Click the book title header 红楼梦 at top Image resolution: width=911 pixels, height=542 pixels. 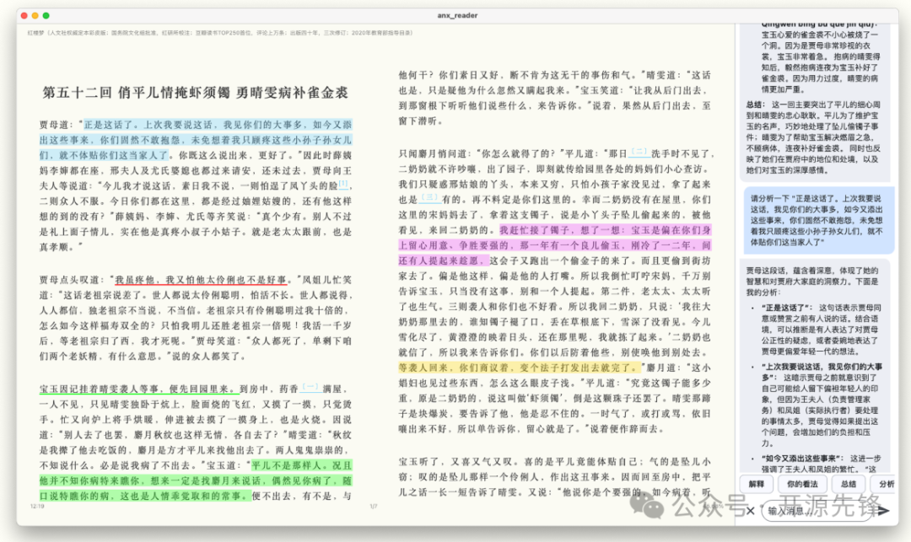pyautogui.click(x=219, y=33)
